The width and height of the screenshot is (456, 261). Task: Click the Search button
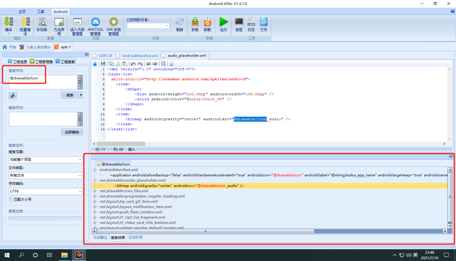tap(70, 95)
